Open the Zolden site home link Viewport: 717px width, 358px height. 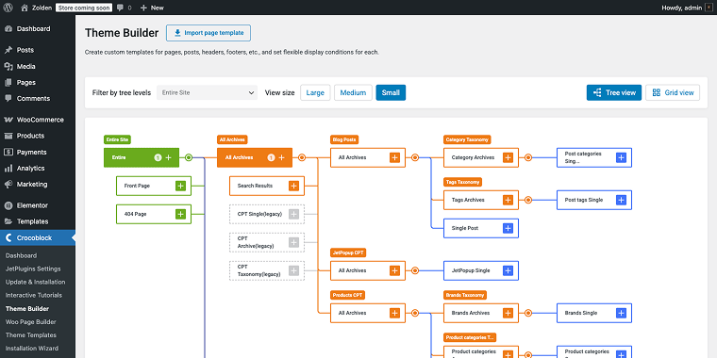(36, 8)
